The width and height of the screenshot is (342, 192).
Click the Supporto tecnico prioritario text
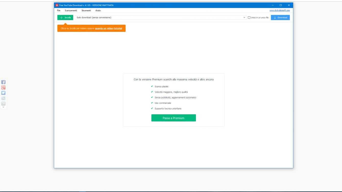coord(168,109)
